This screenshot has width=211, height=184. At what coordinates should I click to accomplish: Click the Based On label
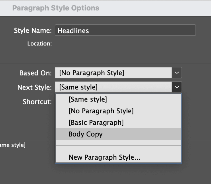click(36, 73)
